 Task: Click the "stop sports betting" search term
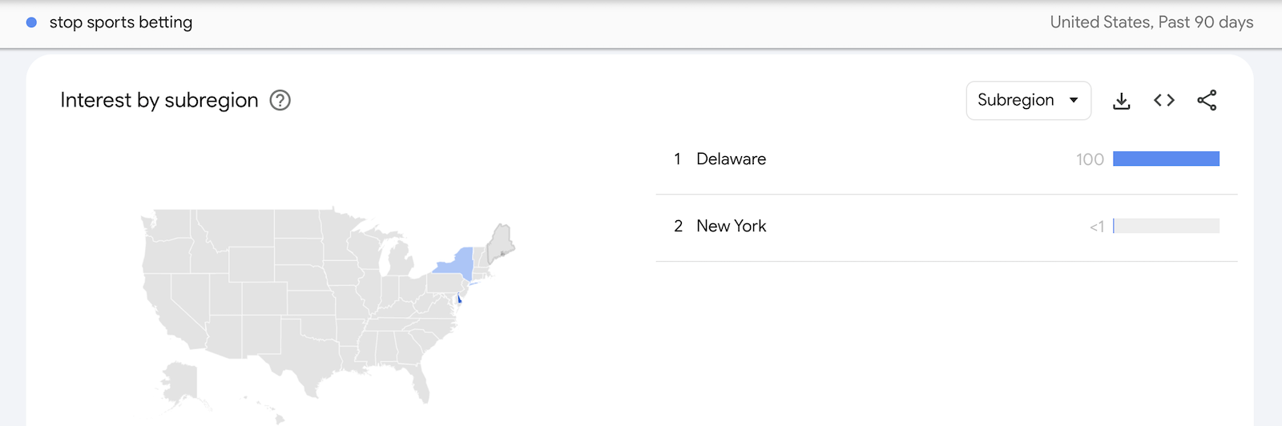pos(121,22)
